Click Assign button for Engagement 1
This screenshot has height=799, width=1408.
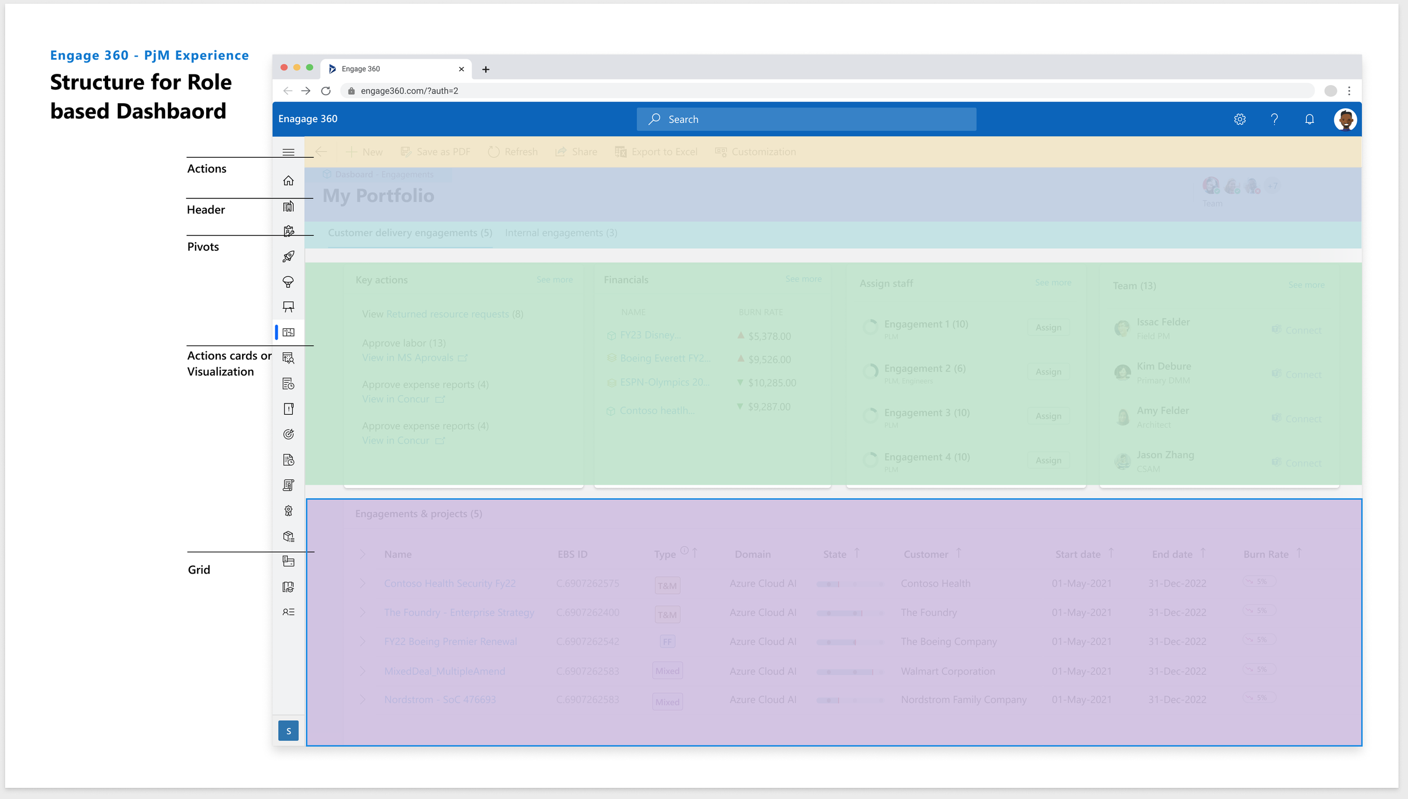(x=1048, y=327)
